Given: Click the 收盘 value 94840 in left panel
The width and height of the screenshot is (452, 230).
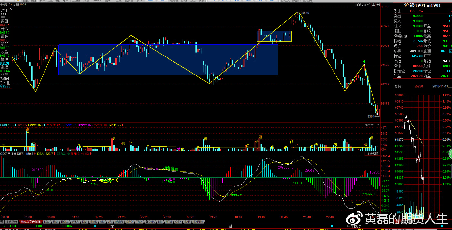Looking at the screenshot, I should [x=5, y=55].
